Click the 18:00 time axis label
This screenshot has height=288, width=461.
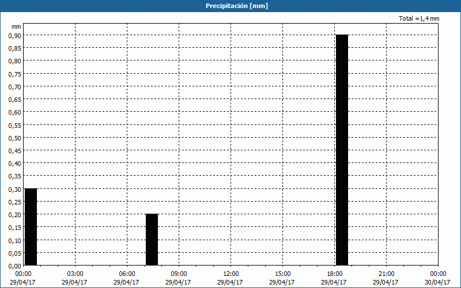(x=334, y=274)
